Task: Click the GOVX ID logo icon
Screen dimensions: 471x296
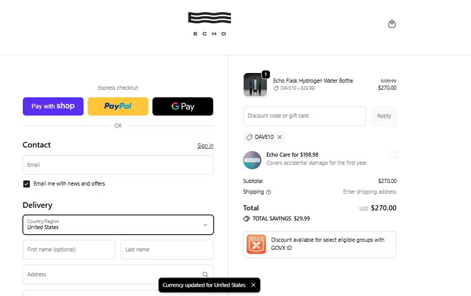Action: click(x=256, y=244)
